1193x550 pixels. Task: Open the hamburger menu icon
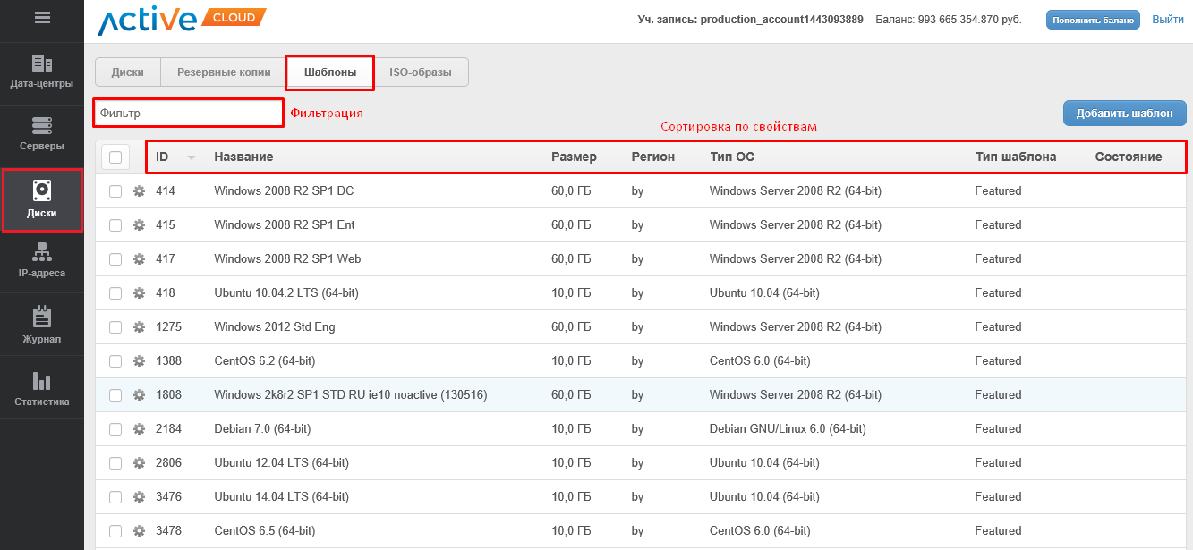tap(42, 18)
